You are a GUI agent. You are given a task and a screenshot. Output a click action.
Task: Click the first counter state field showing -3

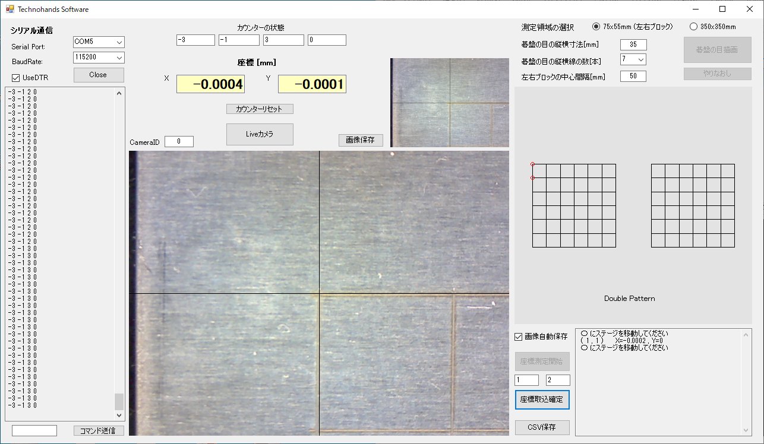[x=195, y=40]
